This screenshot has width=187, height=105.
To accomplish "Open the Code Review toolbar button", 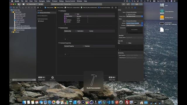I will (128, 4).
